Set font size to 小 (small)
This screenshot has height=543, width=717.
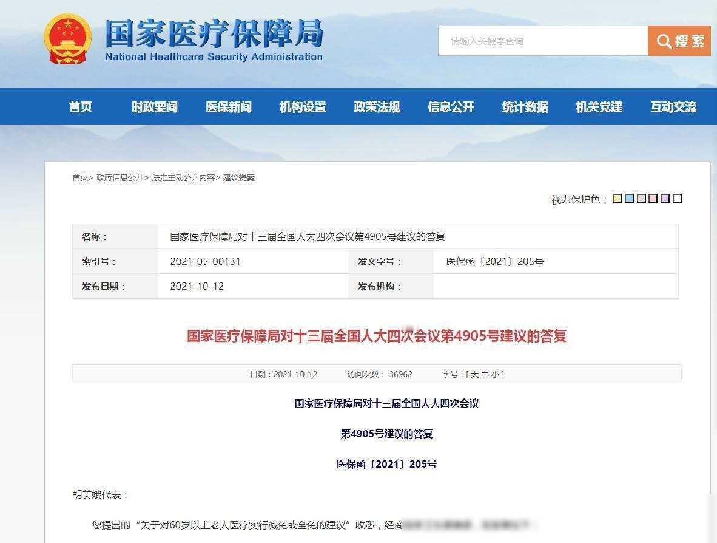pos(495,374)
